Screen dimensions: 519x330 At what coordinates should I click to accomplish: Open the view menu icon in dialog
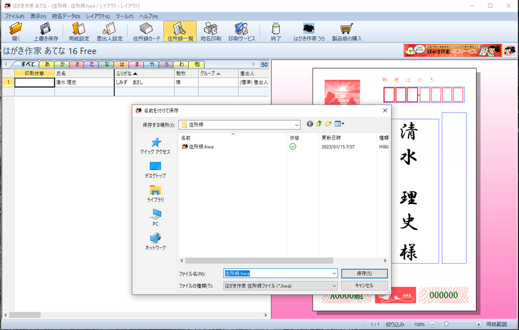(x=339, y=124)
